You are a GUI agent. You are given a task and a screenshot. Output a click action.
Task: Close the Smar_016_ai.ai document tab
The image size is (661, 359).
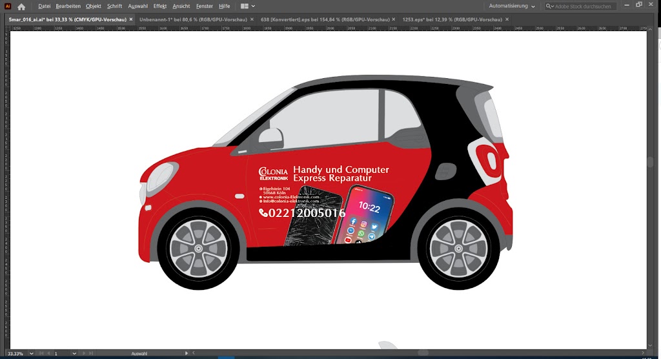[x=131, y=19]
